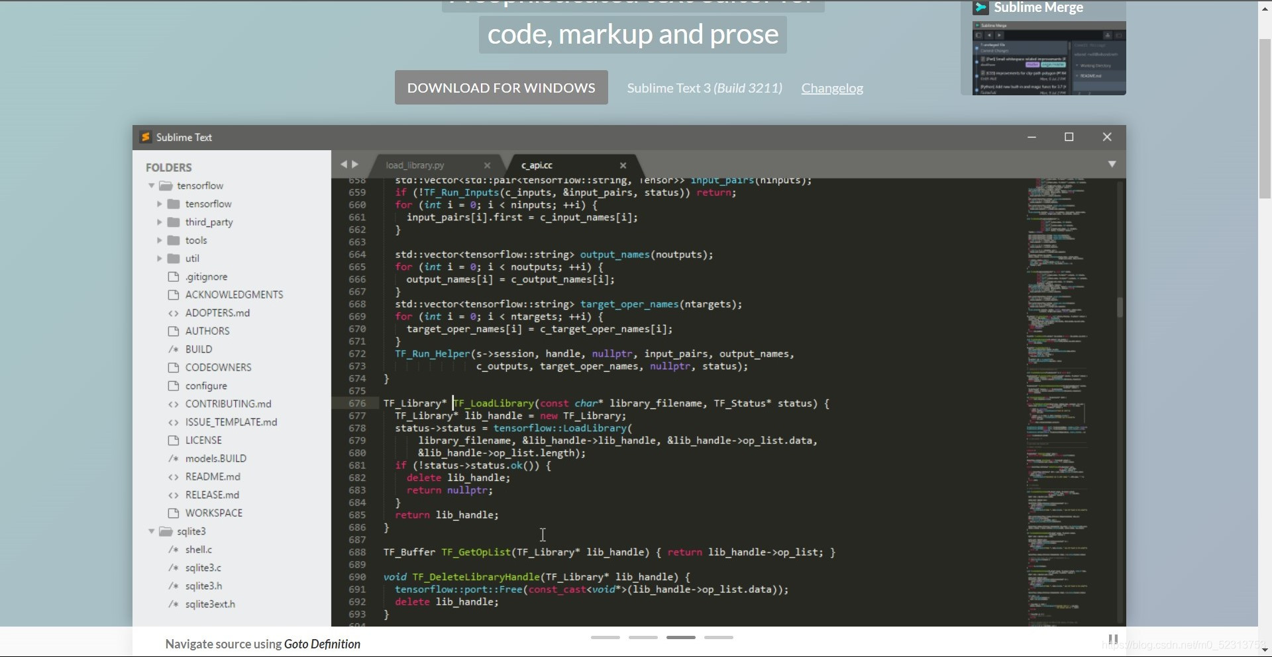Close the c_api.cc tab
The width and height of the screenshot is (1272, 657).
pos(623,165)
